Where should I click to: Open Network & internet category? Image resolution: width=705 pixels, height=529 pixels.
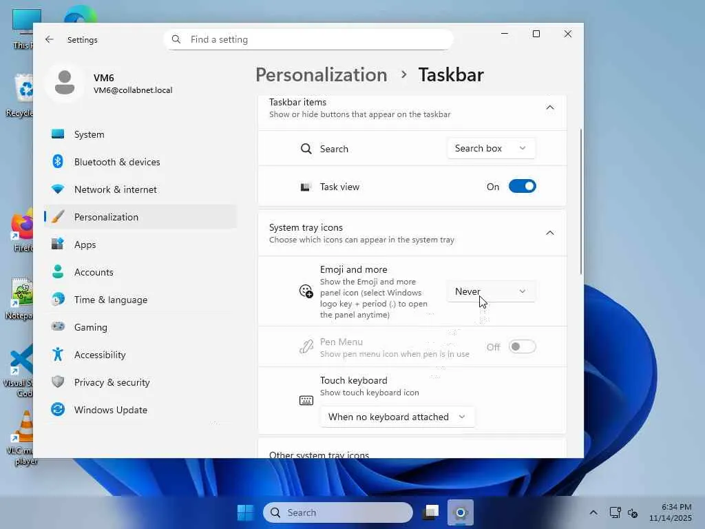(x=140, y=189)
